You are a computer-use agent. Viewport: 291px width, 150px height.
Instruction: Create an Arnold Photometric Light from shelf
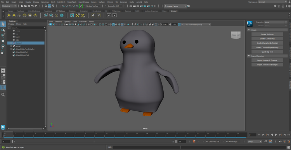tap(19, 15)
